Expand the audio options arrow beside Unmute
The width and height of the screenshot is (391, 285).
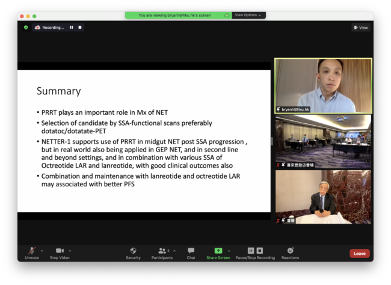pos(42,251)
